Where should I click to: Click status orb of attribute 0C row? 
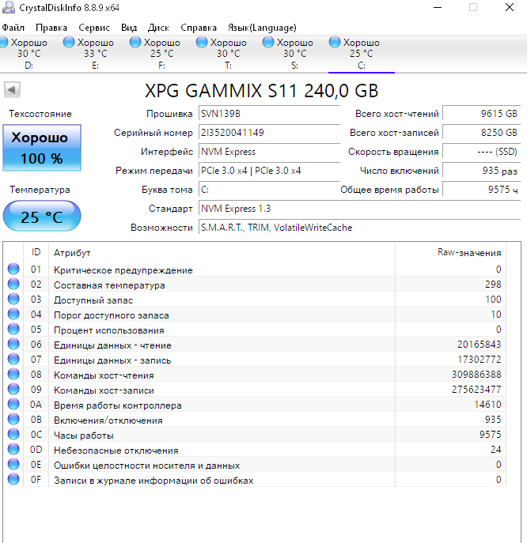(13, 434)
